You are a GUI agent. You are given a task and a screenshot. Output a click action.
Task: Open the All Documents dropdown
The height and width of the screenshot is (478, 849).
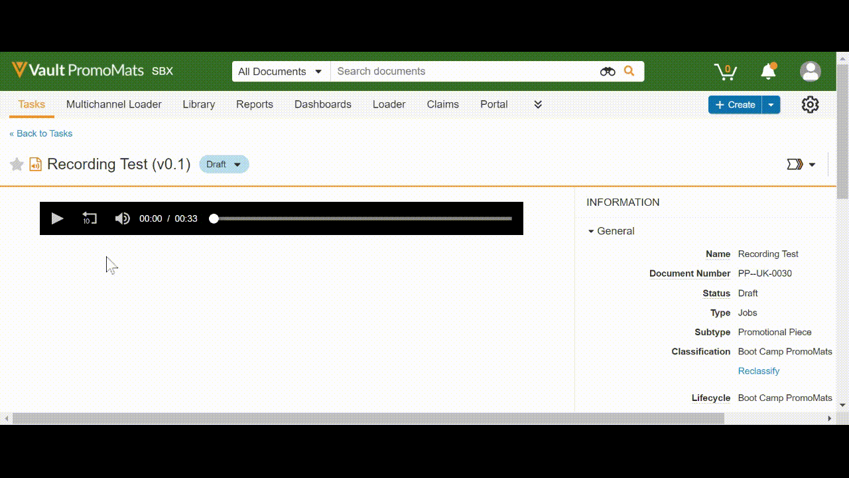[x=281, y=72]
